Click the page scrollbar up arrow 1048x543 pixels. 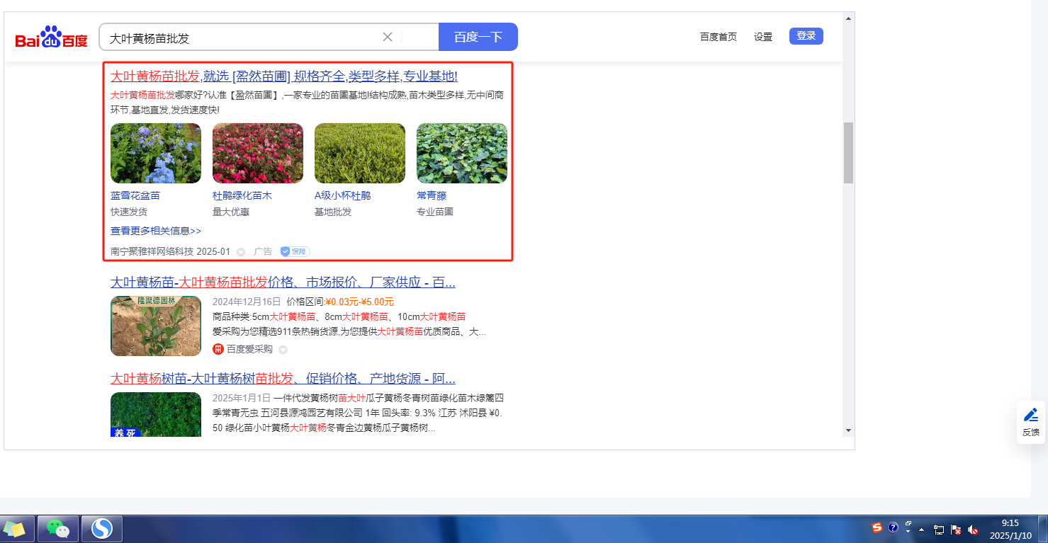tap(848, 18)
